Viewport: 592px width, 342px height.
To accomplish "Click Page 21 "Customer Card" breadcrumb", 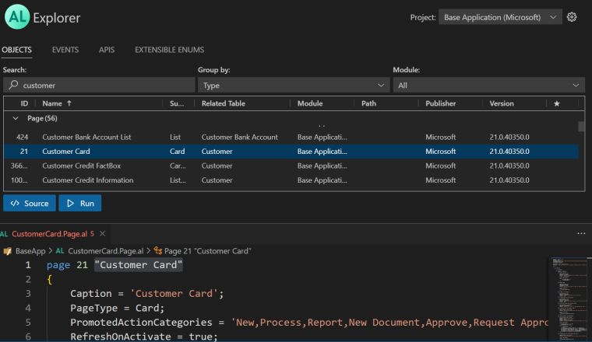I will [x=208, y=251].
